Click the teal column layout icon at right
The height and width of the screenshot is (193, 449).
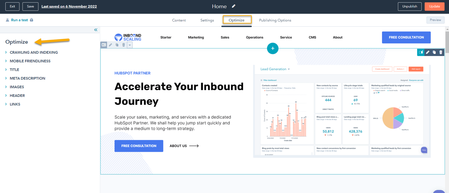tap(421, 52)
